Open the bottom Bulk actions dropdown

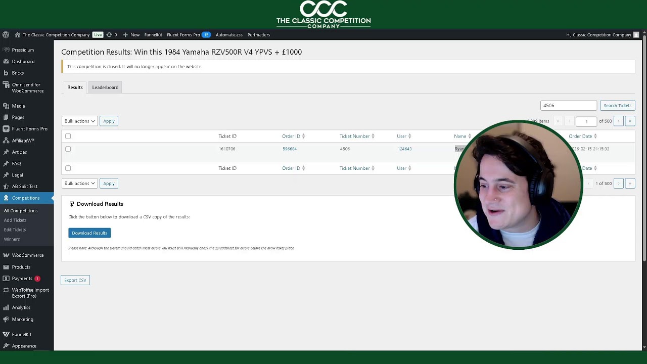(x=79, y=184)
